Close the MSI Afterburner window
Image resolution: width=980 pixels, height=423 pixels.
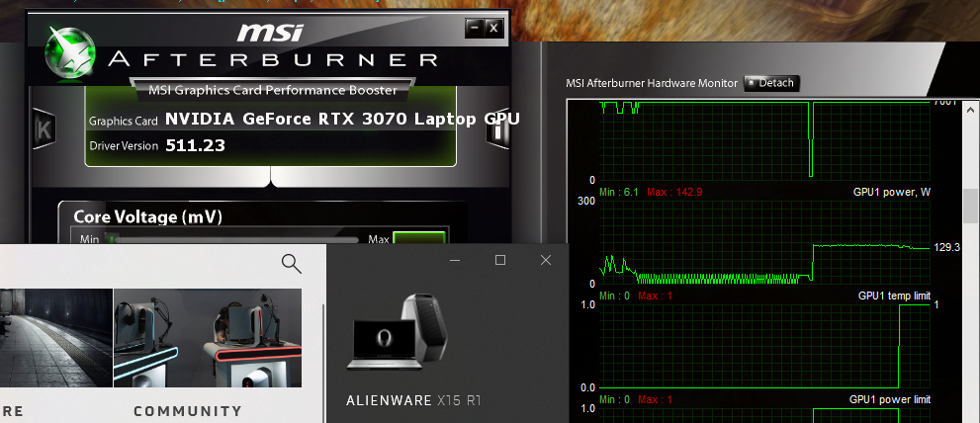coord(493,28)
